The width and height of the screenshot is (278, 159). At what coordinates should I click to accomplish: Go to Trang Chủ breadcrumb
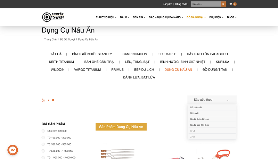(x=50, y=39)
